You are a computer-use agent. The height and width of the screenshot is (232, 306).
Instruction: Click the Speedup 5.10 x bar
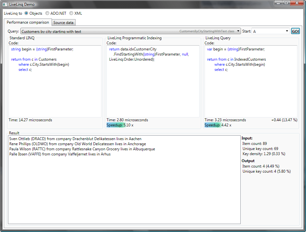click(120, 125)
